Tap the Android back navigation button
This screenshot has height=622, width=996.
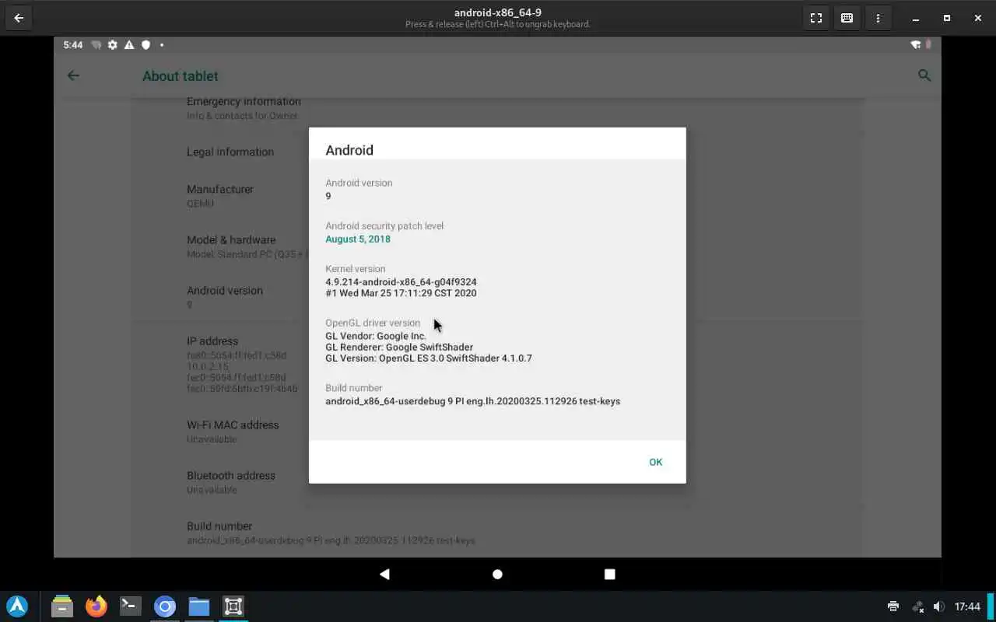click(384, 574)
